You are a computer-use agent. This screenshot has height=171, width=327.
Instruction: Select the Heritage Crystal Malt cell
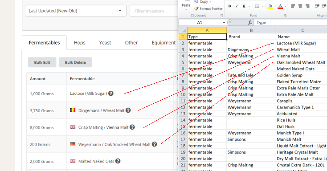(x=302, y=152)
